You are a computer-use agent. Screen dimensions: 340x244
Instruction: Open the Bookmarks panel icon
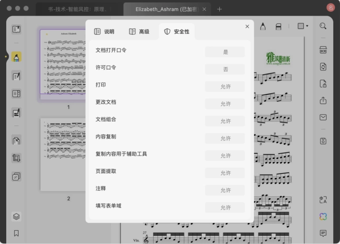tap(16, 234)
